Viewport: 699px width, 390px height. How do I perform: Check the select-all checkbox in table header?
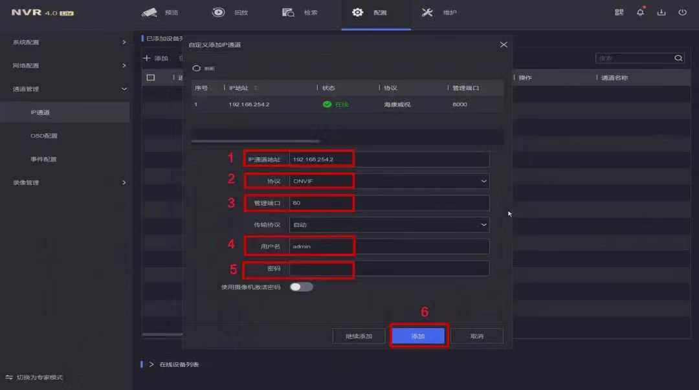tap(151, 78)
